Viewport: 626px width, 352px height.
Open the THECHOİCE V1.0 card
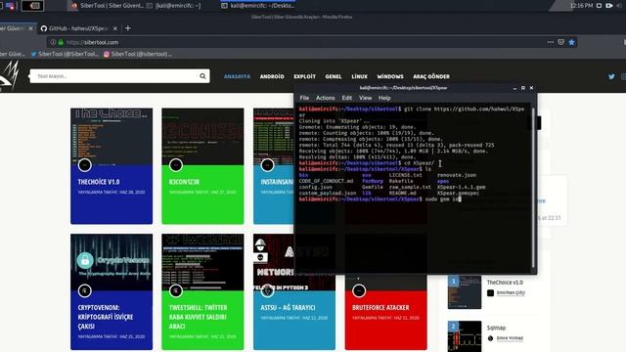tap(112, 166)
